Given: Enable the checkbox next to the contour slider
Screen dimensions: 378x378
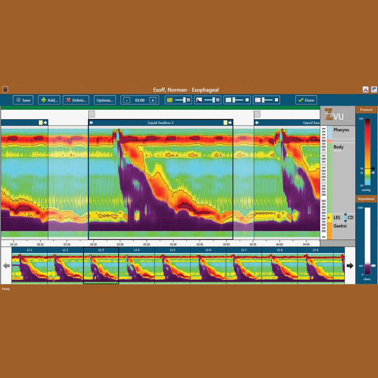Looking at the screenshot, I should tap(189, 99).
